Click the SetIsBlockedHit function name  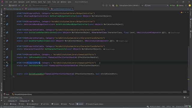[x=36, y=74]
